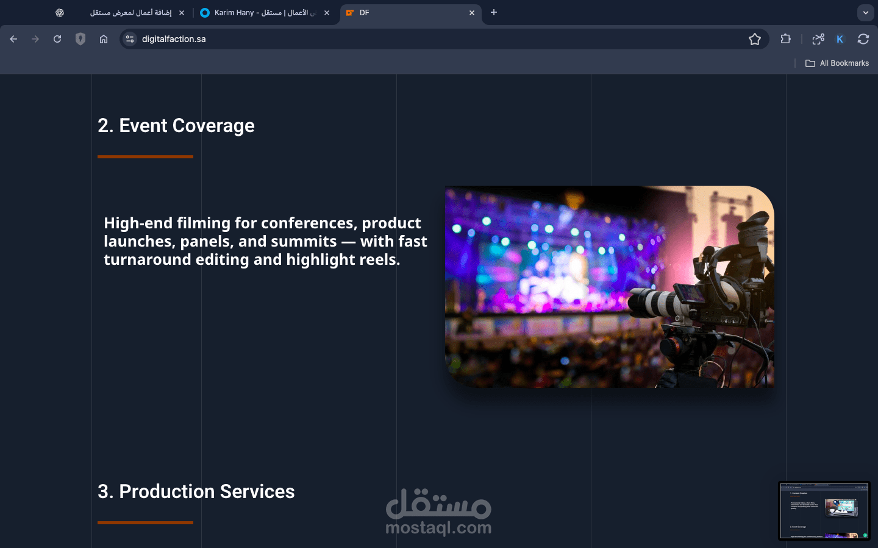View site information icon in address bar
Viewport: 878px width, 548px height.
click(130, 39)
